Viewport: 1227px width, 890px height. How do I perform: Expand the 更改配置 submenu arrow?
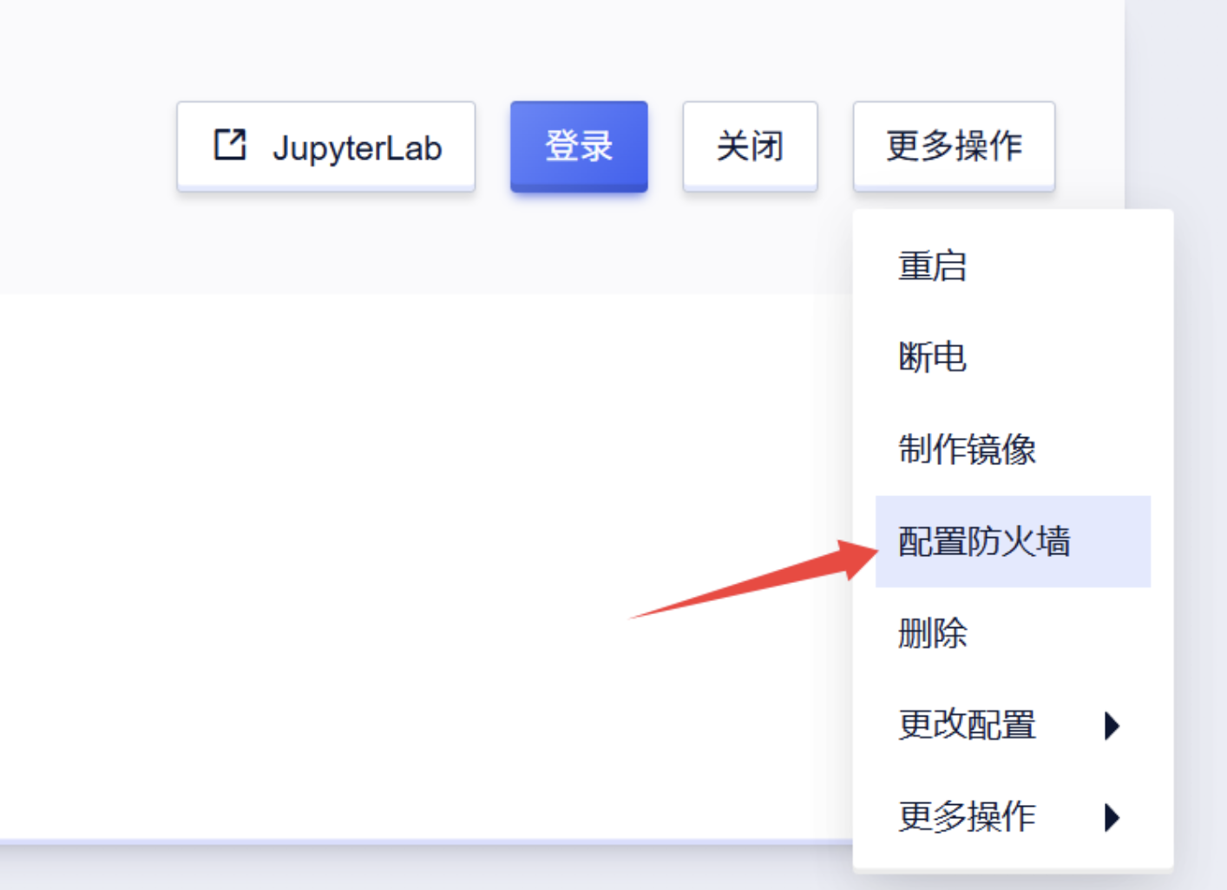[1112, 725]
